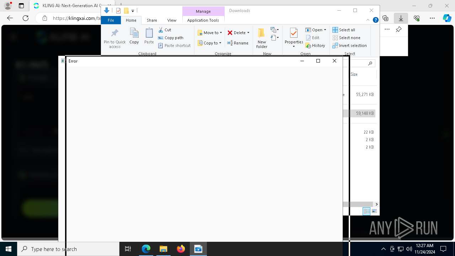Open Customize Quick Access Toolbar dropdown
The width and height of the screenshot is (455, 256).
pyautogui.click(x=133, y=11)
